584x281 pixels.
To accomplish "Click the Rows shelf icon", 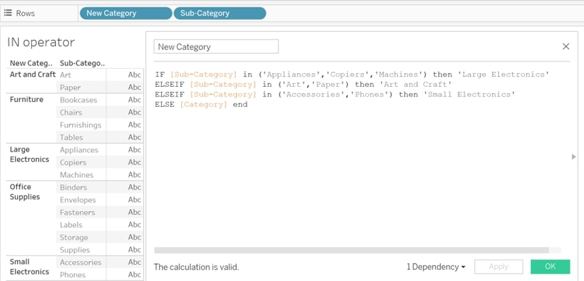I will click(8, 13).
